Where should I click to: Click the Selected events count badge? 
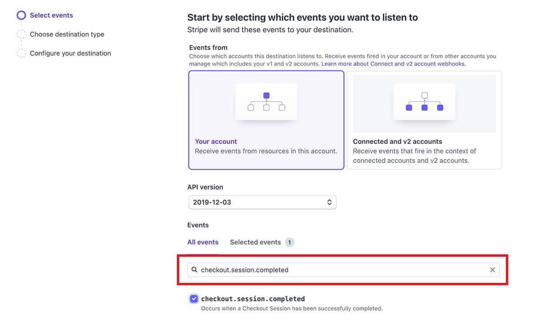point(290,242)
